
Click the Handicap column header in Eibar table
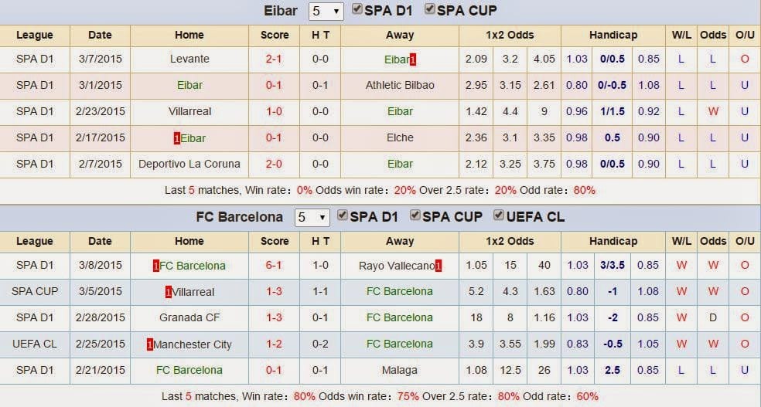(x=613, y=35)
